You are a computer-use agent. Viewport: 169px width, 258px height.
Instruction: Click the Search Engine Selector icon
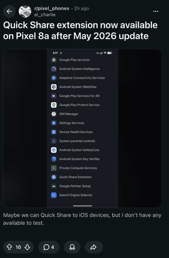pos(54,195)
